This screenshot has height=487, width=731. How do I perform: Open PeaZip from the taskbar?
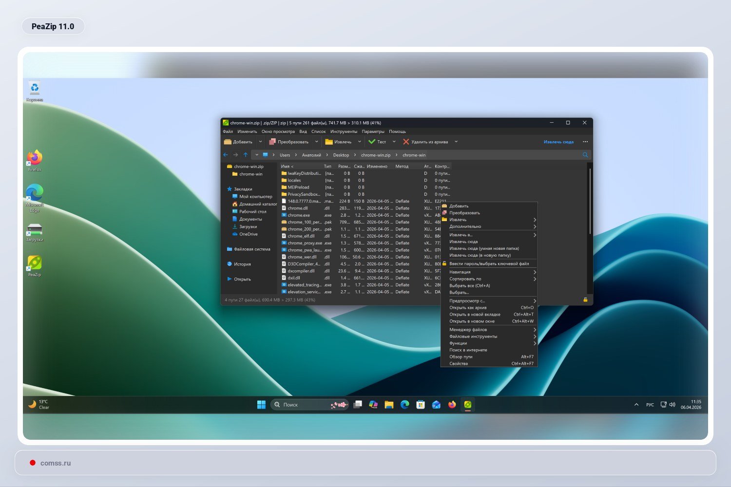467,405
